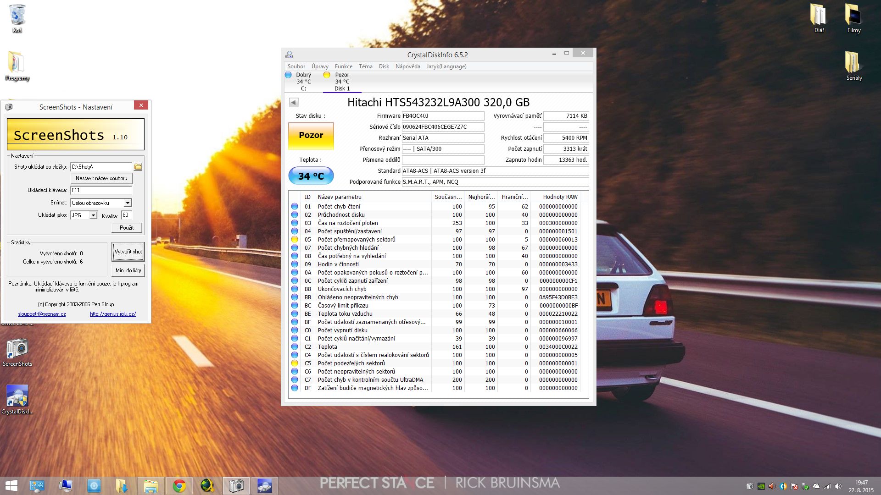Open the Programy desktop folder
Screen dimensions: 881x495
coord(17,66)
